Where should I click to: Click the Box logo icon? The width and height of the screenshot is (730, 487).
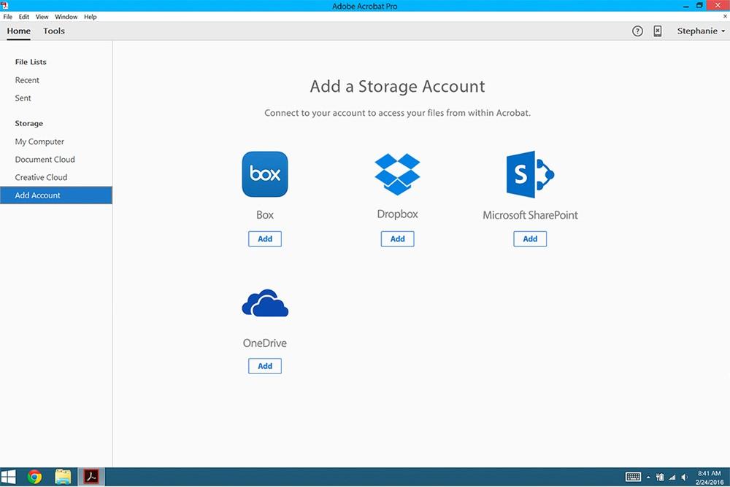(265, 174)
